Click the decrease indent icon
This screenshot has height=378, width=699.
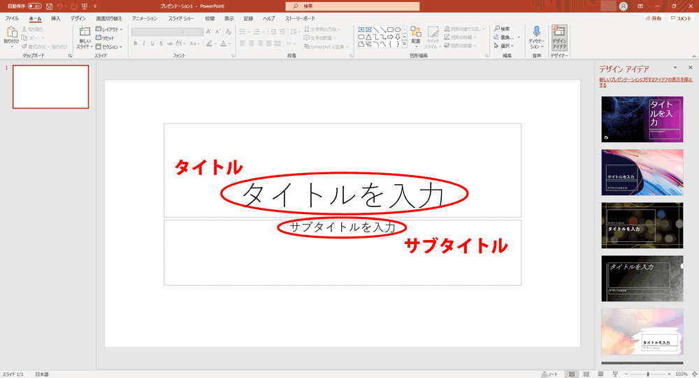pos(273,31)
